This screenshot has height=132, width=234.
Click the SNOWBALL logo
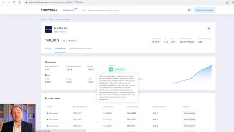(49, 10)
